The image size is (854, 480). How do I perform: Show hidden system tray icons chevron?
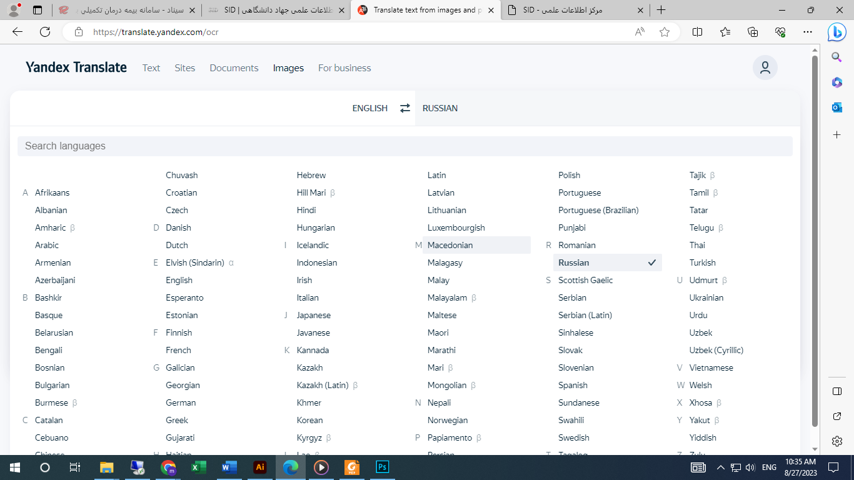pyautogui.click(x=720, y=467)
